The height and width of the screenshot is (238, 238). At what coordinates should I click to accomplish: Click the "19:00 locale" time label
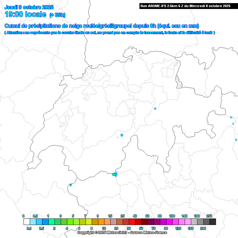click(25, 14)
